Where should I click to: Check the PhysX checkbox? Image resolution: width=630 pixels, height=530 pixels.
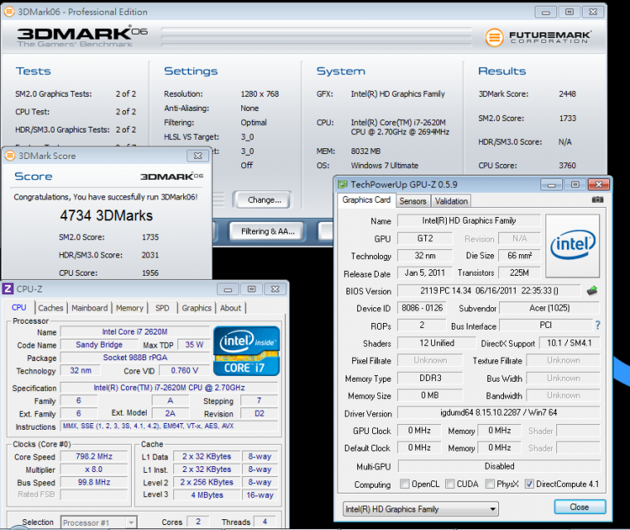point(490,484)
